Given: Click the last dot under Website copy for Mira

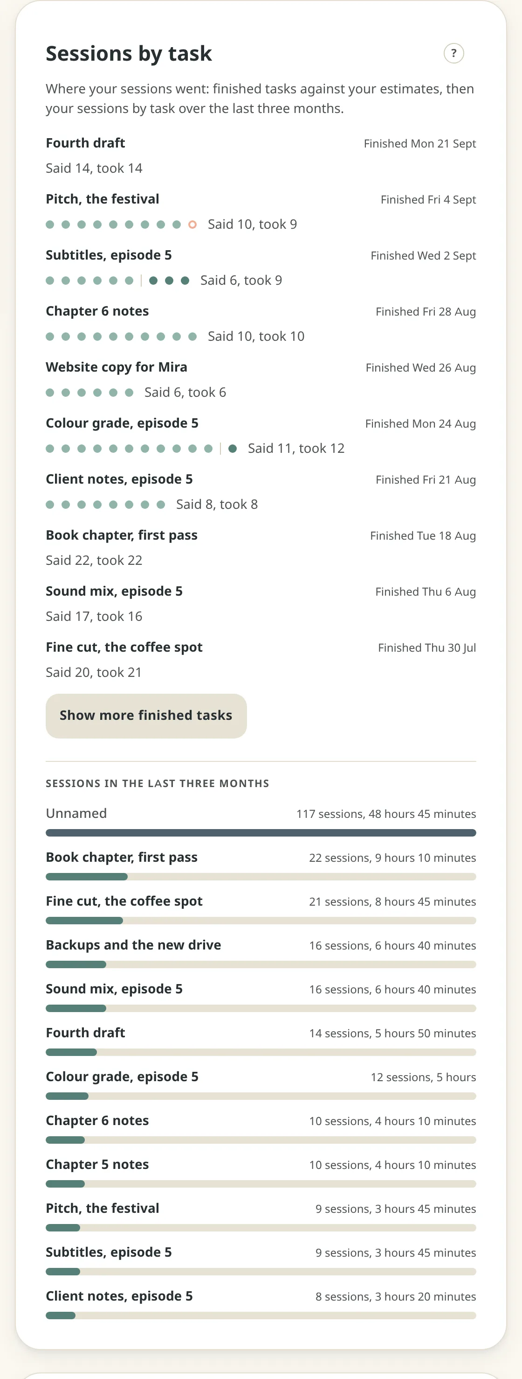Looking at the screenshot, I should pyautogui.click(x=129, y=393).
